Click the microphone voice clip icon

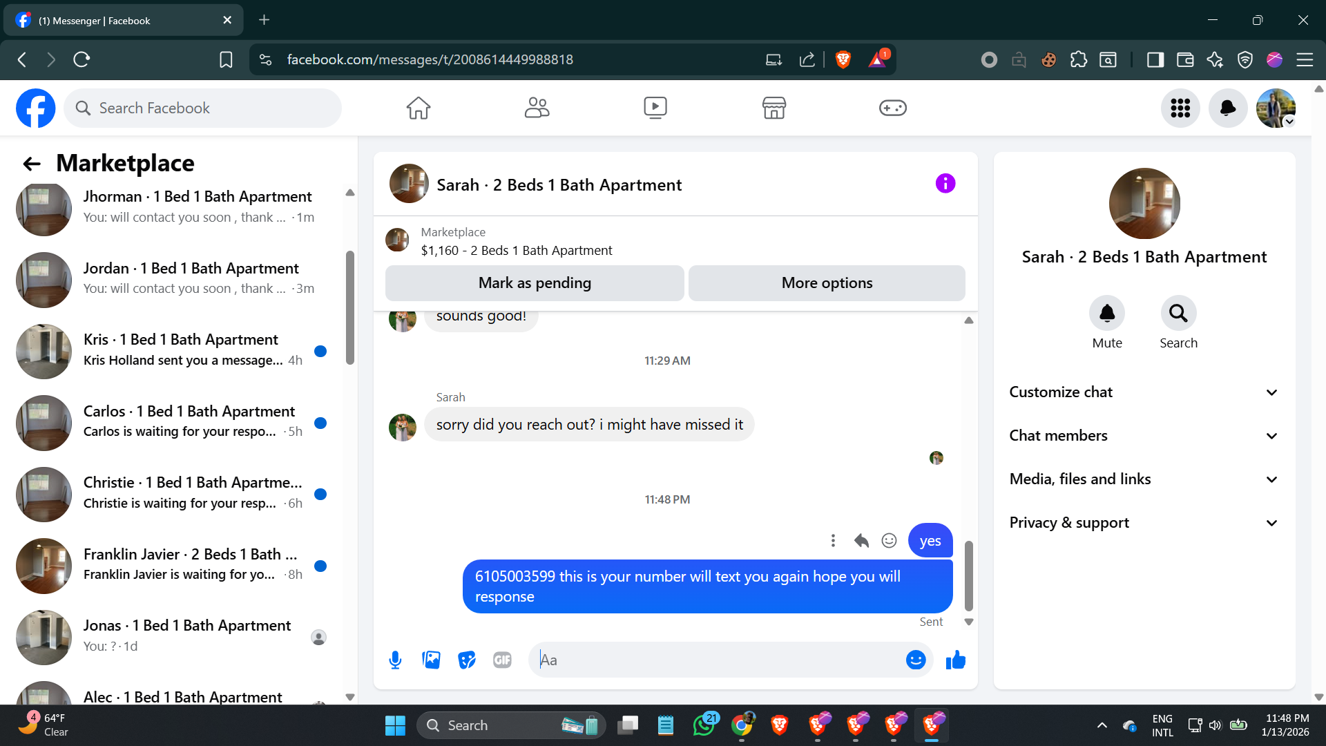pos(395,660)
